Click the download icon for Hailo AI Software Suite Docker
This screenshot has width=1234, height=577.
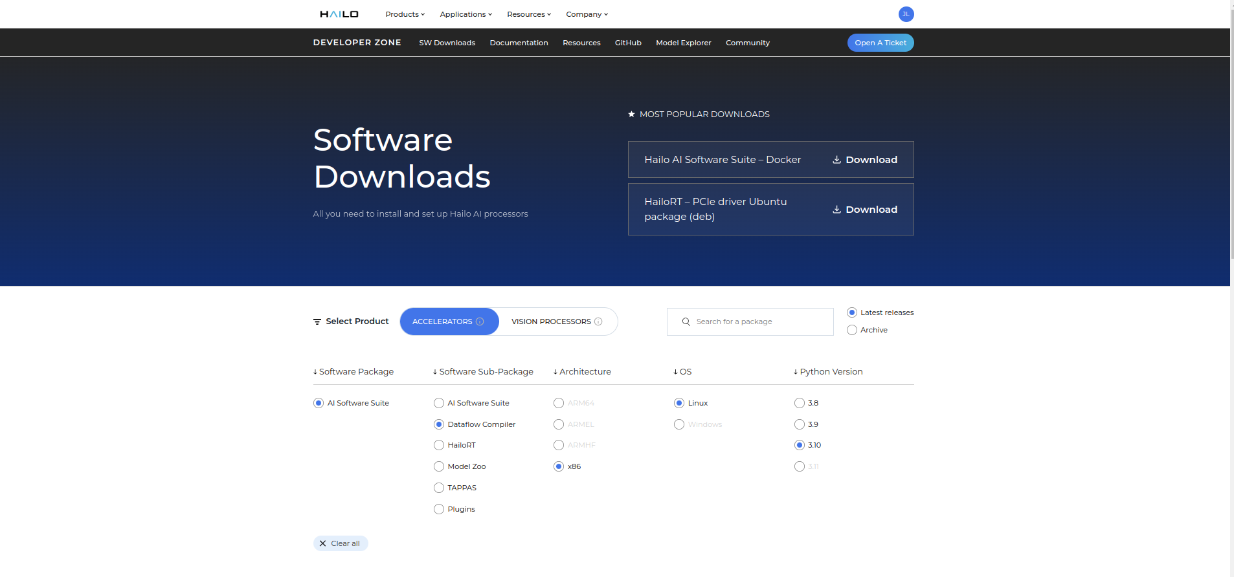[836, 160]
